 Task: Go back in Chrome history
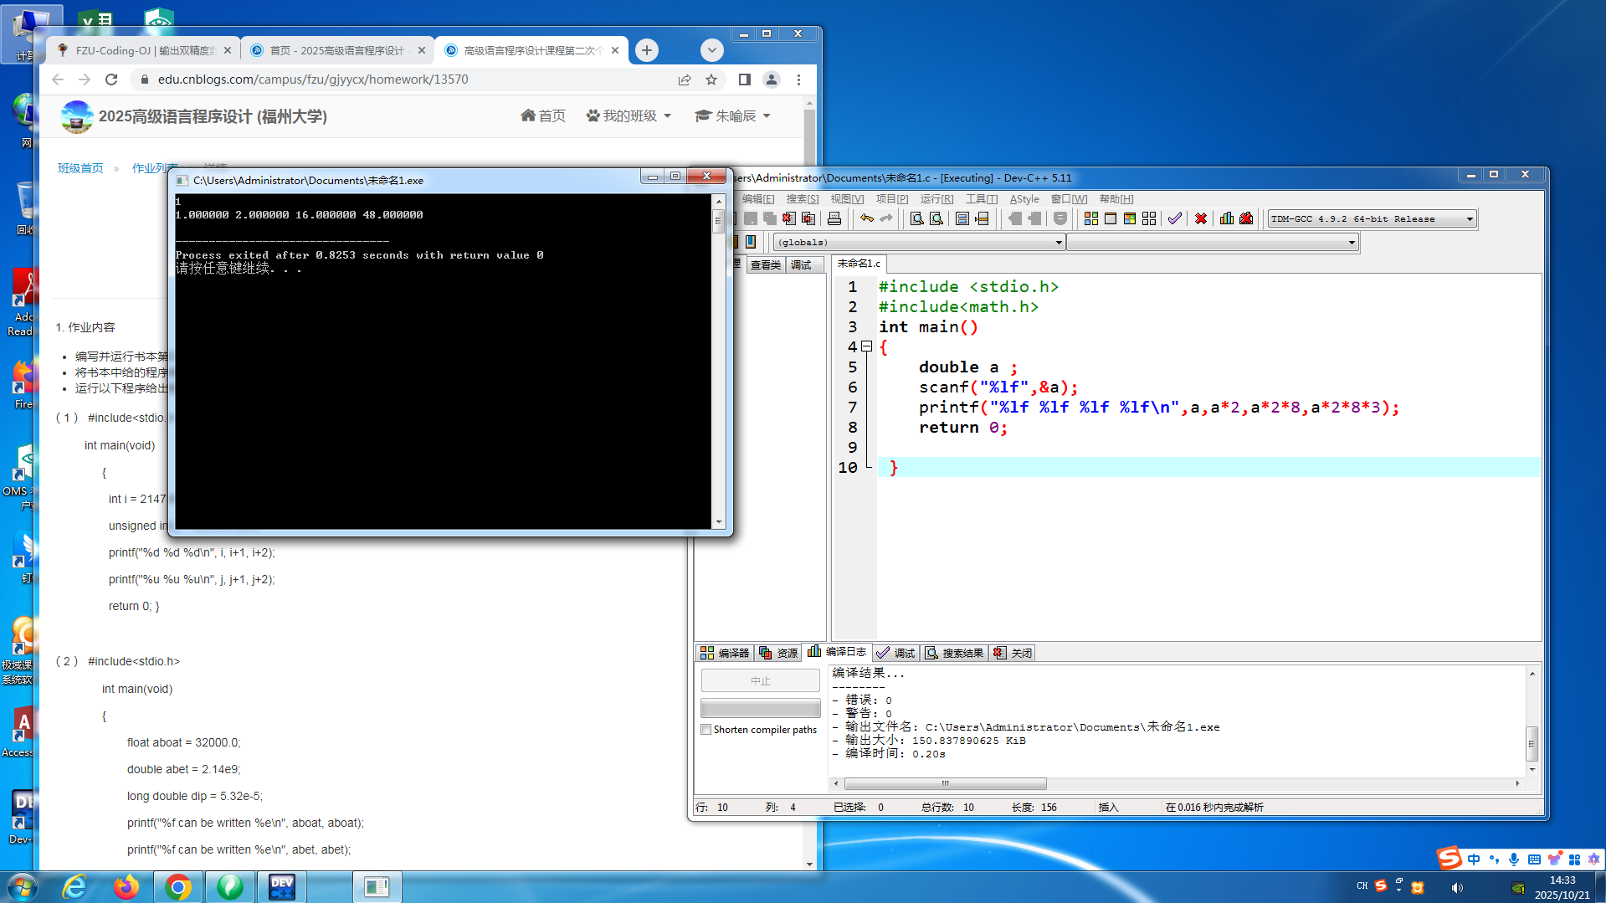point(58,80)
